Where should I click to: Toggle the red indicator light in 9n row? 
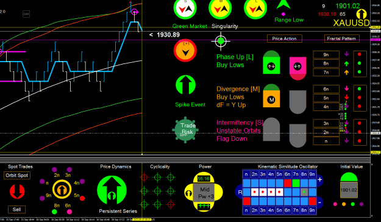tap(360, 54)
